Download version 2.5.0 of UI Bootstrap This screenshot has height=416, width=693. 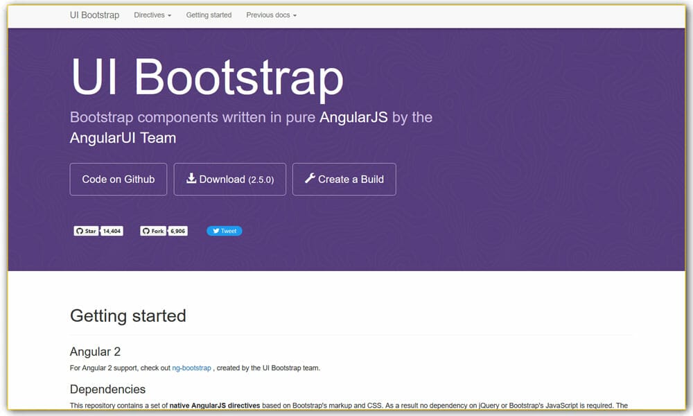(229, 178)
